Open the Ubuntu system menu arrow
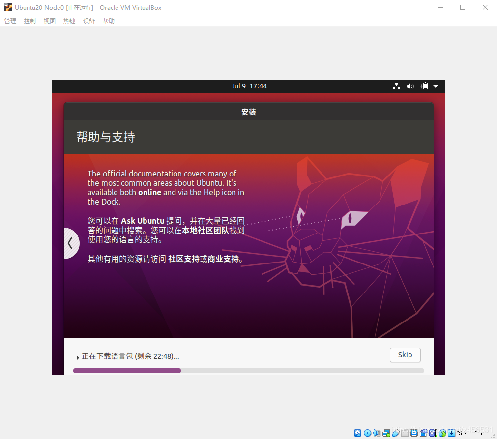Screen dimensions: 497x439 [x=436, y=86]
